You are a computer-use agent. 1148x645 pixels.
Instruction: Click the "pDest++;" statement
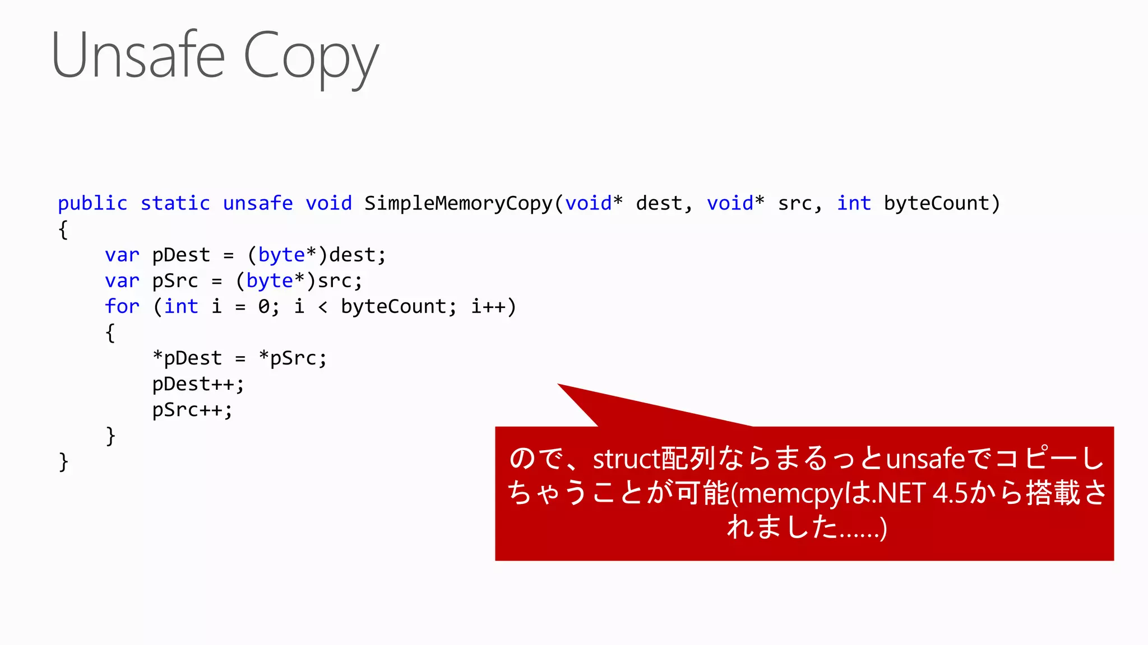(x=198, y=385)
